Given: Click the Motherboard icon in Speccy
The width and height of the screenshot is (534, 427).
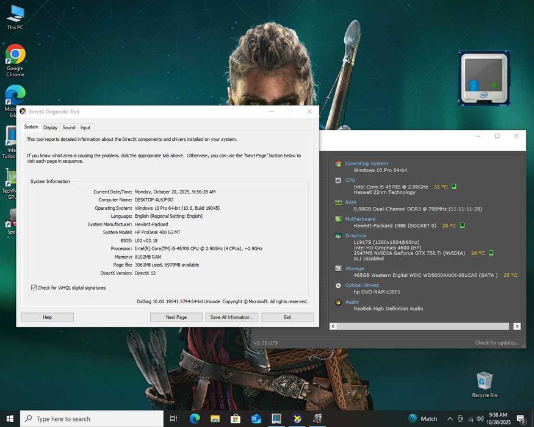Looking at the screenshot, I should (338, 219).
